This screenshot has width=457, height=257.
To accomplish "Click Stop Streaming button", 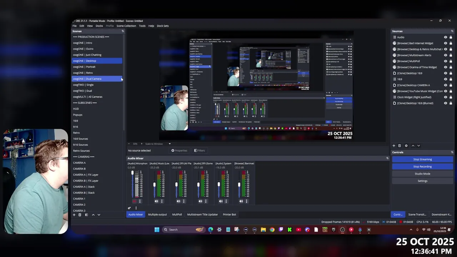I will [x=422, y=159].
